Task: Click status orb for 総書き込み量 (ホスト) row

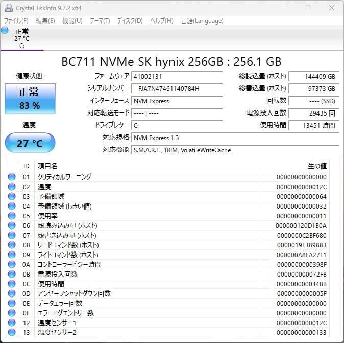Action: point(12,235)
